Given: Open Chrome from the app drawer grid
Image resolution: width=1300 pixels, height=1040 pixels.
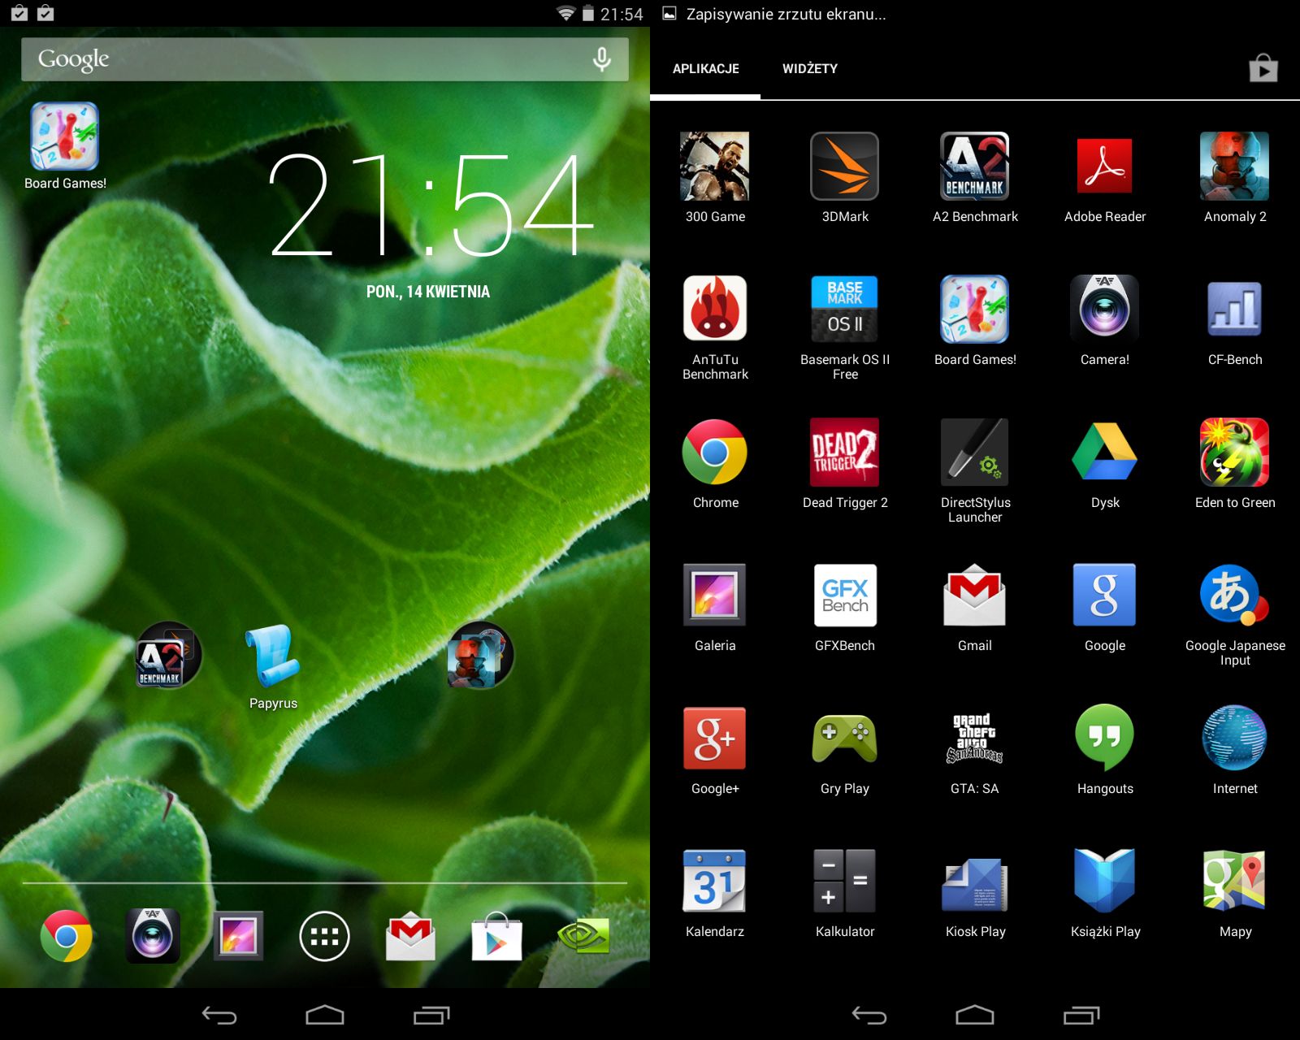Looking at the screenshot, I should pos(715,453).
